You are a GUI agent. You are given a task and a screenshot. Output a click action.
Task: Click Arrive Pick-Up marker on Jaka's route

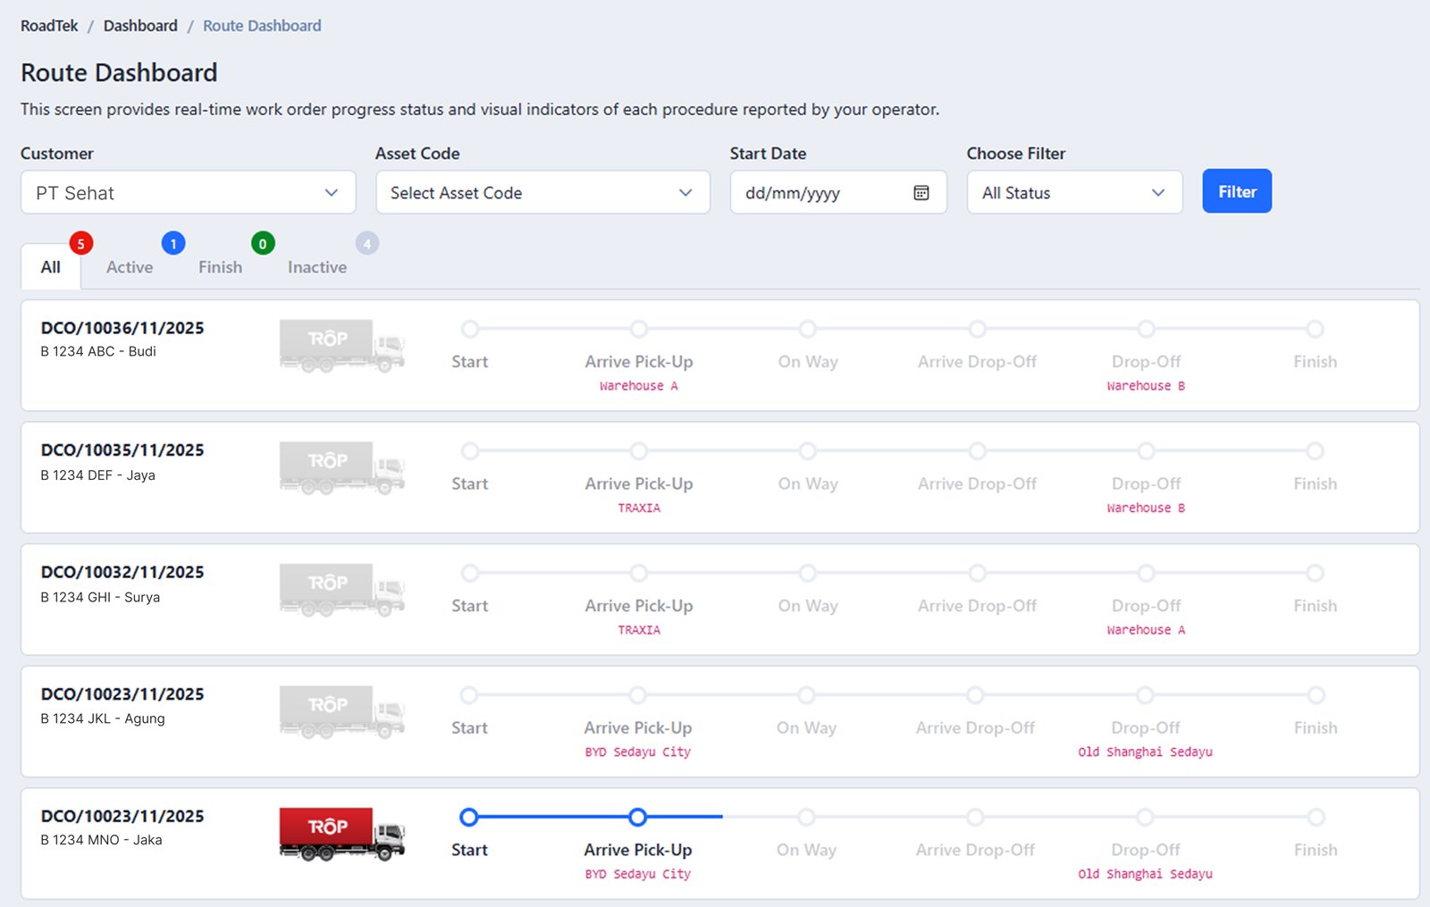click(637, 817)
